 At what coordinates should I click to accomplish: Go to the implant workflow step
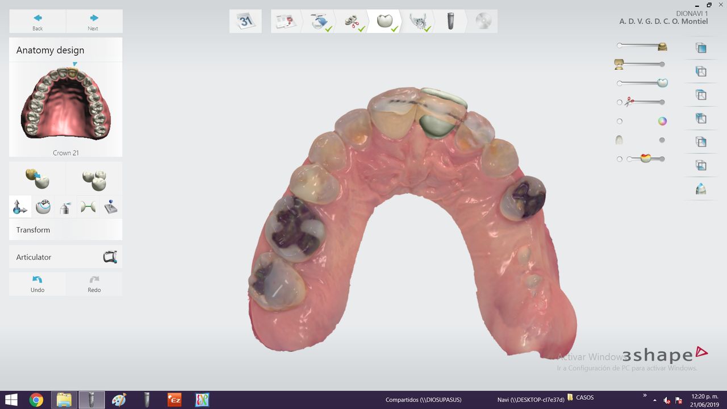tap(450, 22)
